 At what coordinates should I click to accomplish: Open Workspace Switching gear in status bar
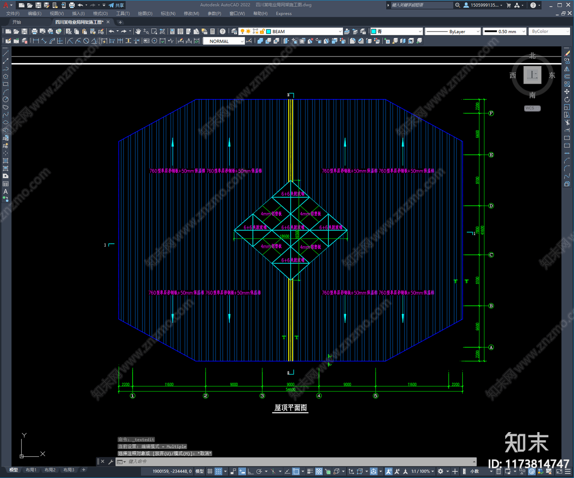tap(441, 471)
